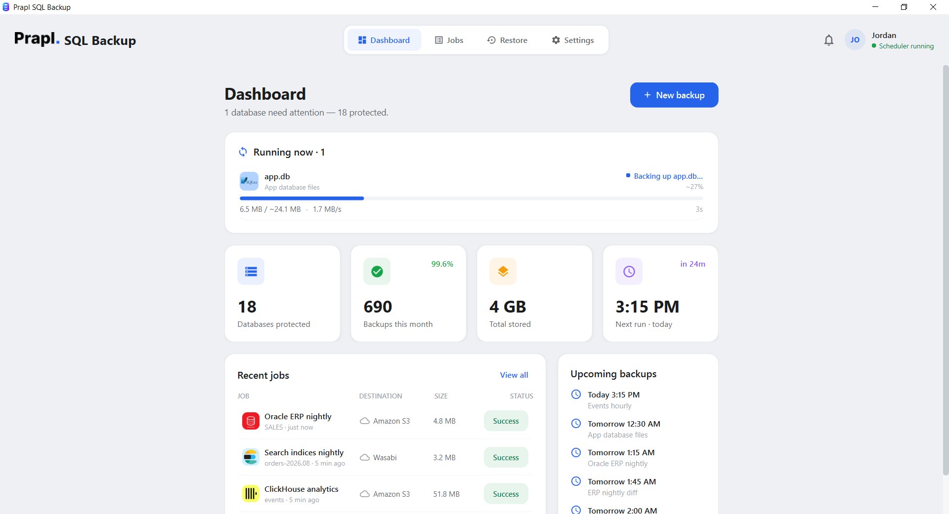Click clock icon beside Today 3:15 PM
This screenshot has height=514, width=949.
pos(576,395)
